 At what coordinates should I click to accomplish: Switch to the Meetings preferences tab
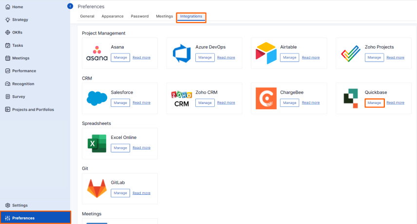(164, 16)
